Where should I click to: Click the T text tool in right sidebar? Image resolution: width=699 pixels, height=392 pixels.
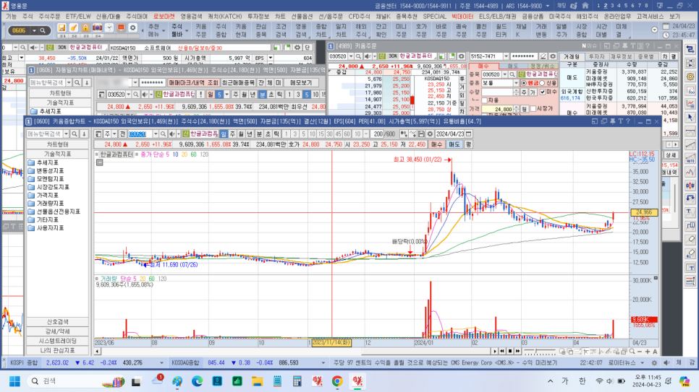(x=690, y=212)
